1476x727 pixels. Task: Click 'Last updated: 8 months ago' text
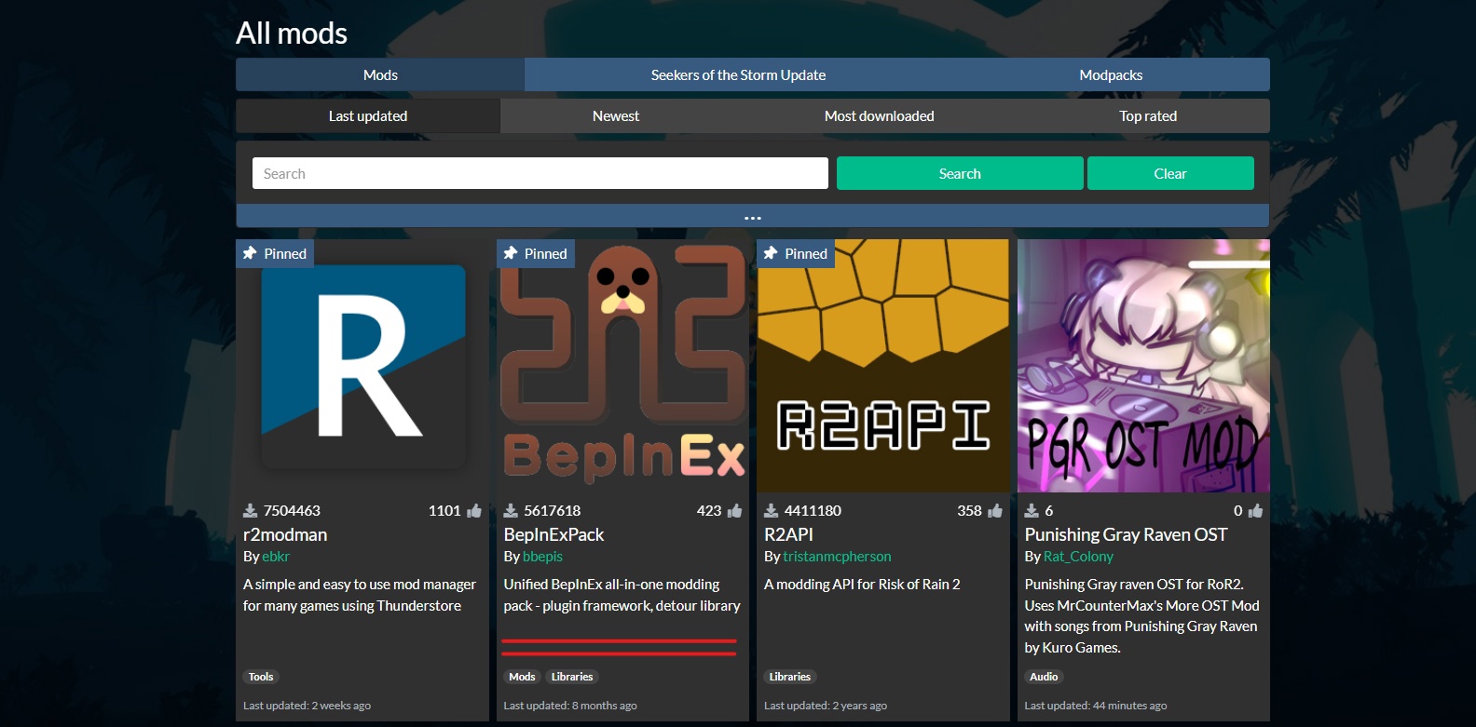tap(570, 706)
